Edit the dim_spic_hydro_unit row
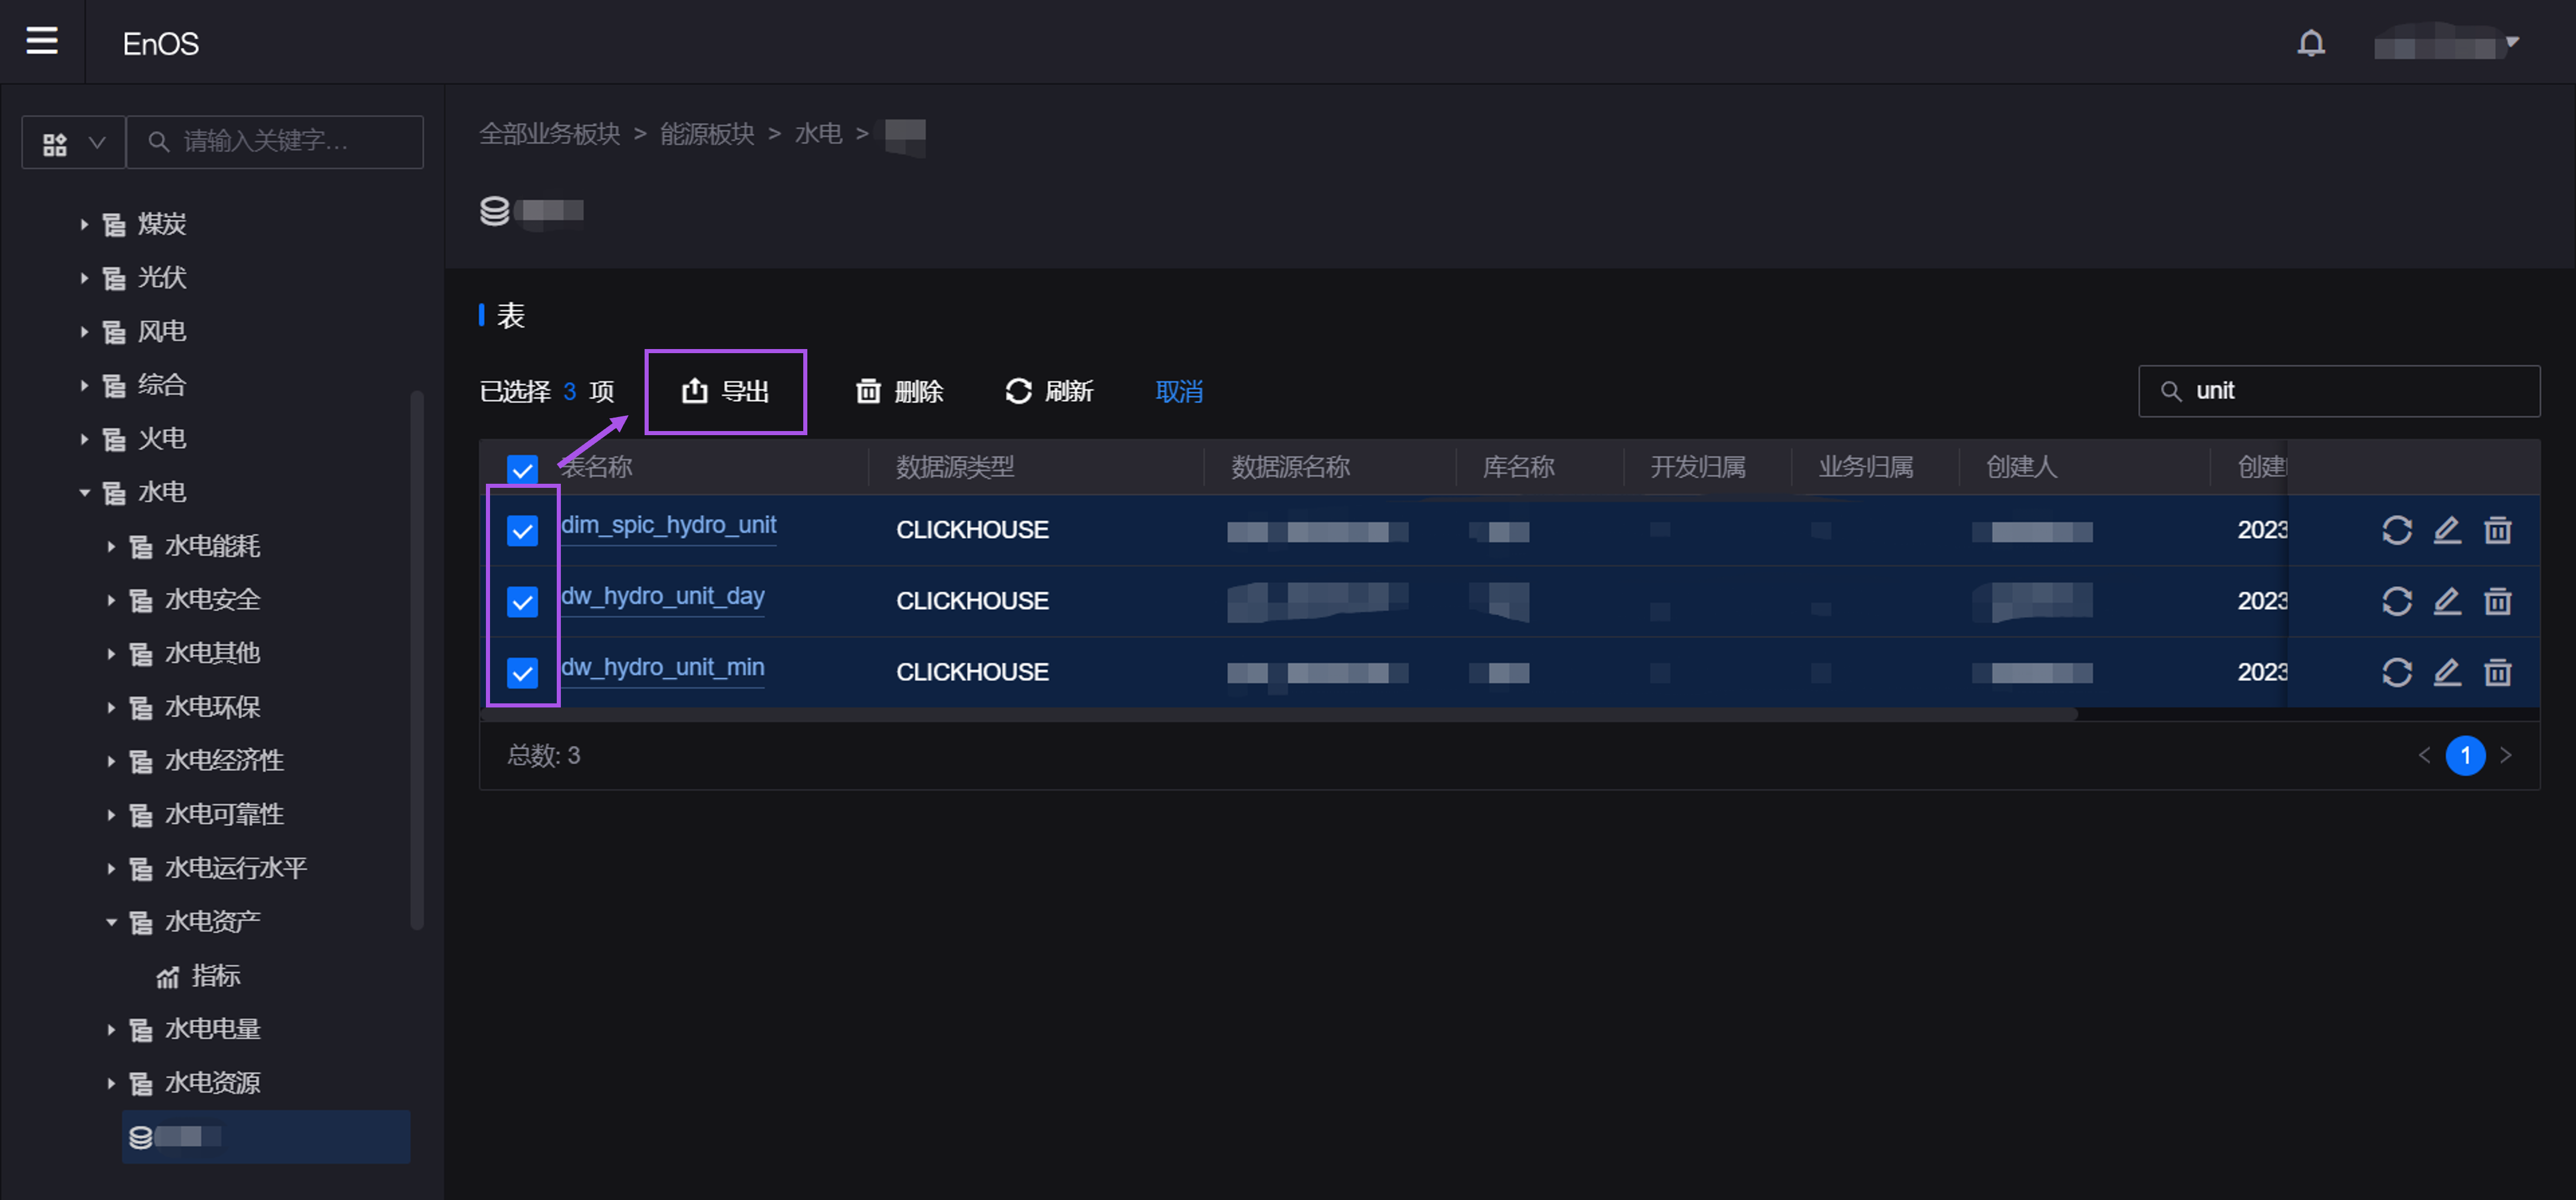This screenshot has width=2576, height=1200. (x=2447, y=530)
